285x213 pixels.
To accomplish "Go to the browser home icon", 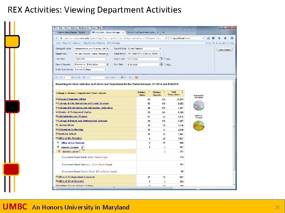I will 225,38.
